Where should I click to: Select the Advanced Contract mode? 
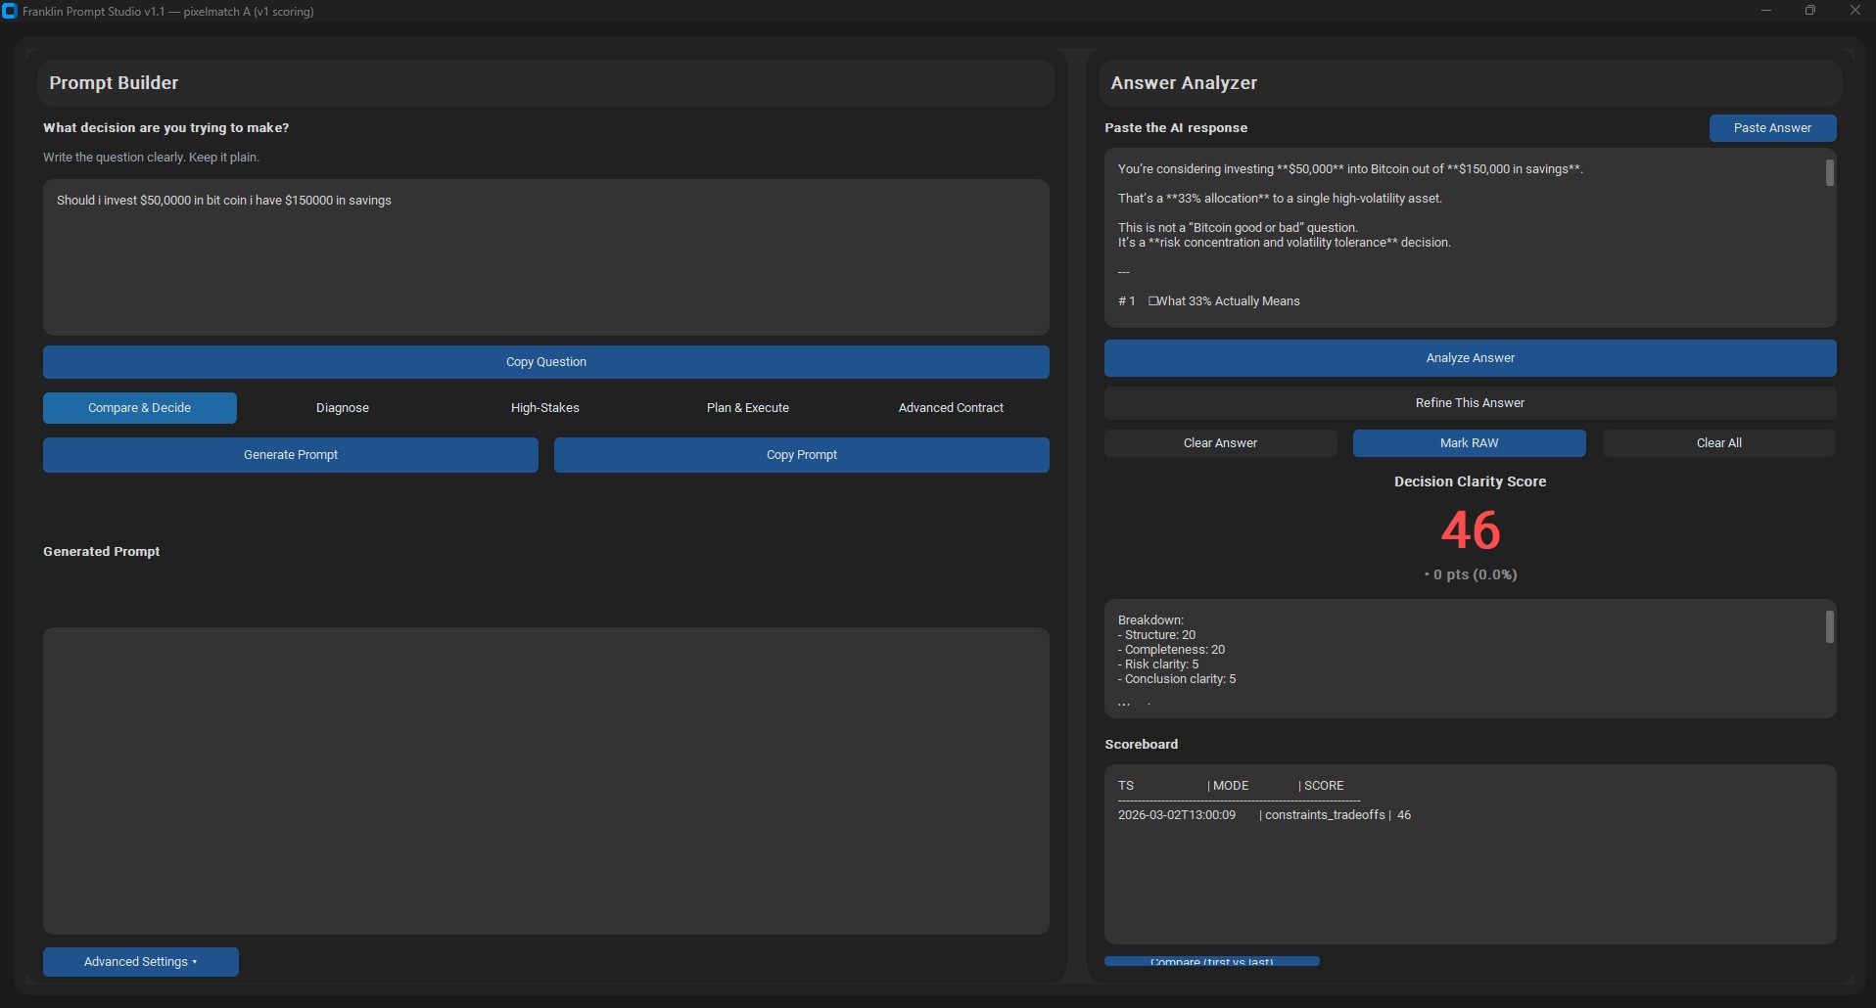click(x=951, y=408)
